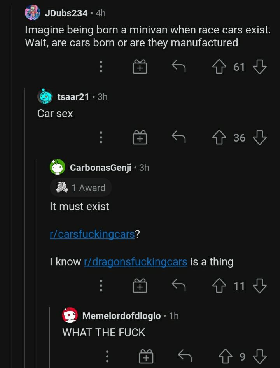Open the r/dragonsfuckingcars subreddit link

[135, 262]
